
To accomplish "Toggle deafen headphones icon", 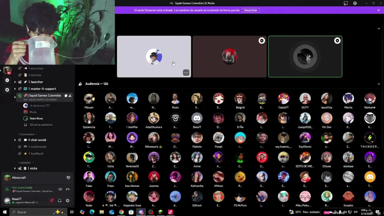I will click(x=60, y=201).
